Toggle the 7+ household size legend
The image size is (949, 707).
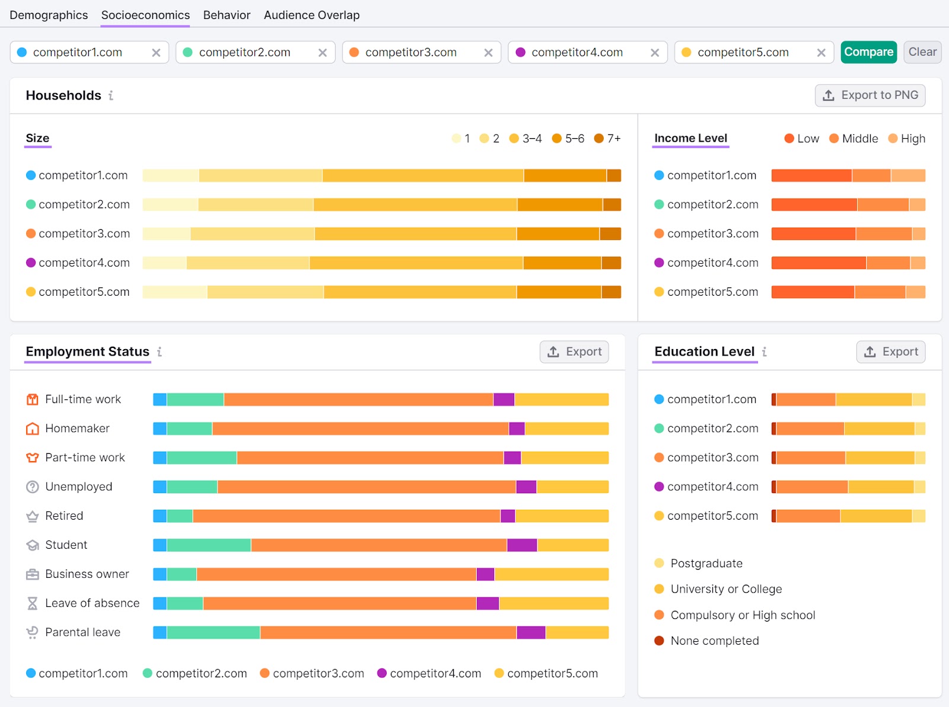point(606,138)
